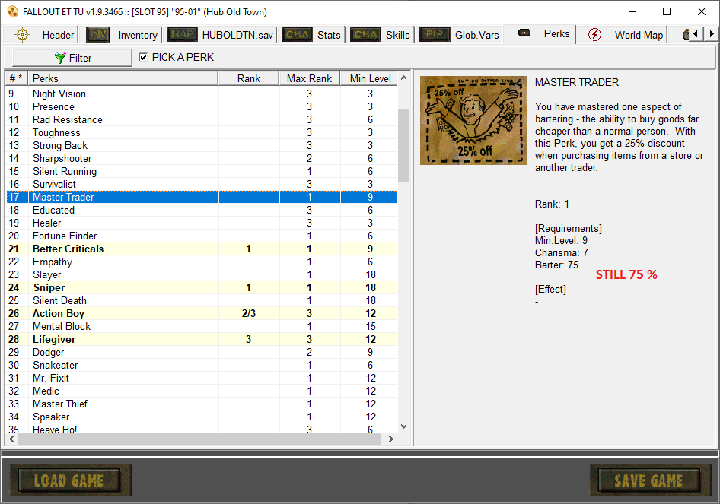
Task: Select the Sharpshooter perk row
Action: pos(202,158)
